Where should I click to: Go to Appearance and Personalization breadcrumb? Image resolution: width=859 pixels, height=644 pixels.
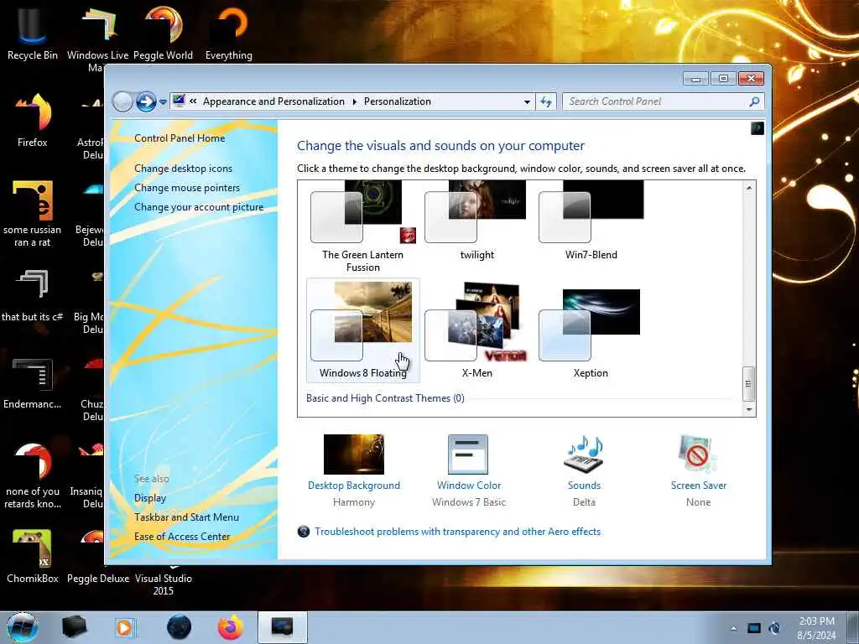click(273, 101)
